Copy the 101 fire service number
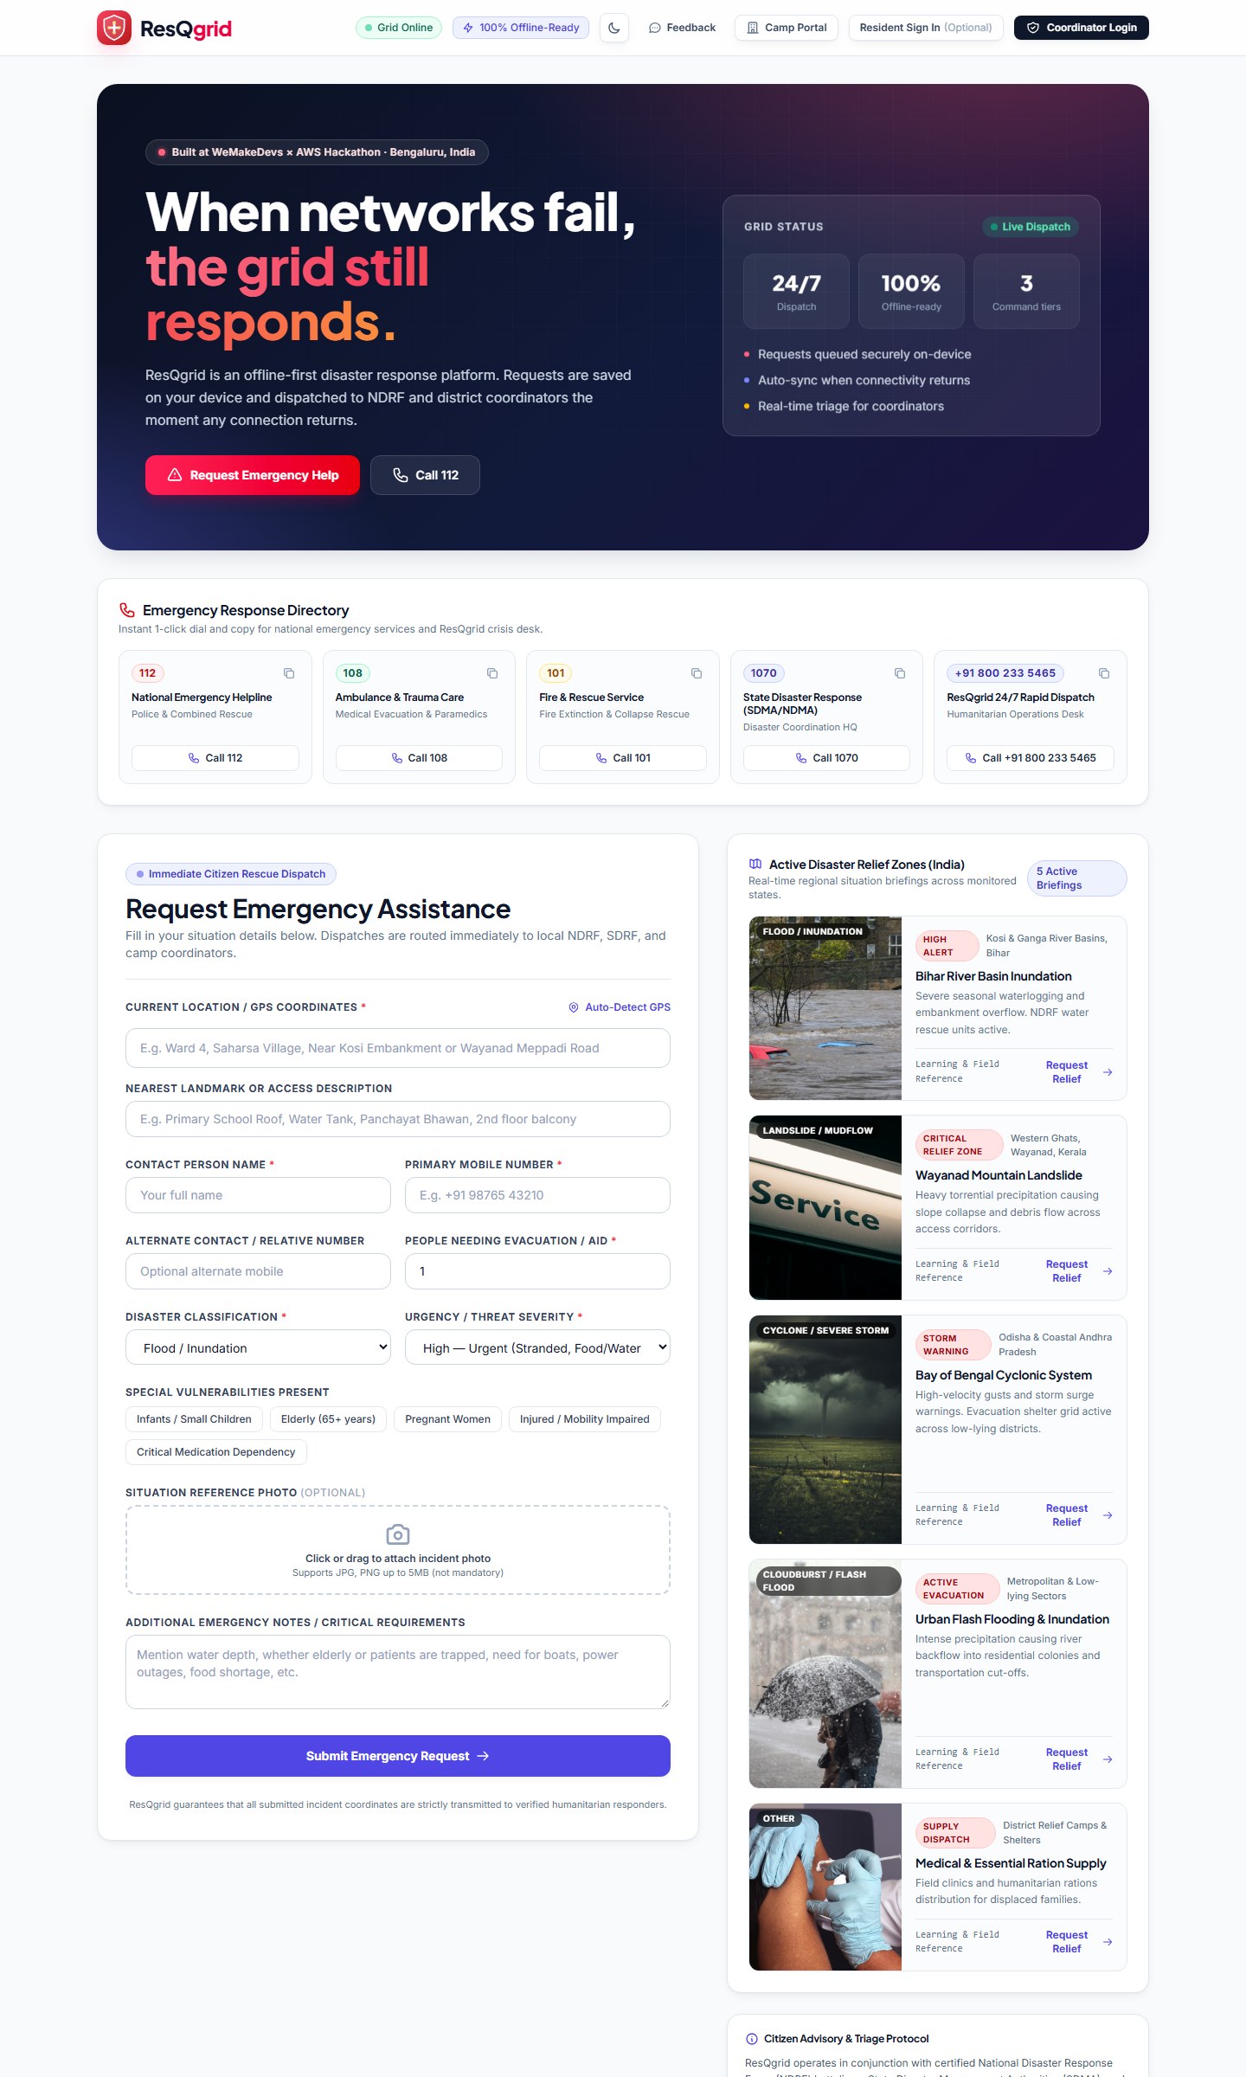Viewport: 1246px width, 2077px height. coord(697,673)
